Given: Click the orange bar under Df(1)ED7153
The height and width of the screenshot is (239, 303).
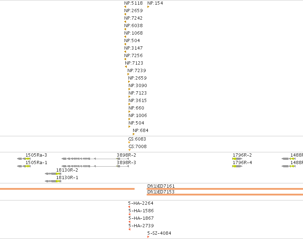Looking at the screenshot, I should click(x=225, y=195).
